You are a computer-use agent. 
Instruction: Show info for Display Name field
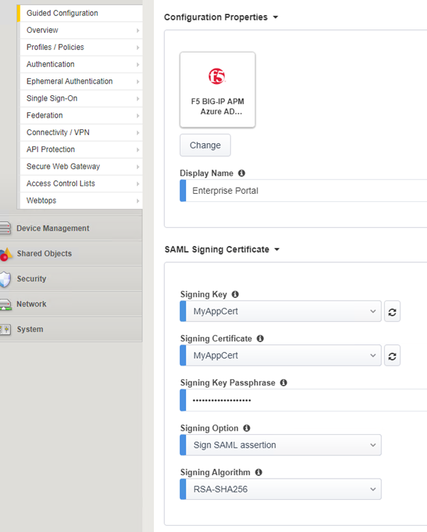(242, 173)
